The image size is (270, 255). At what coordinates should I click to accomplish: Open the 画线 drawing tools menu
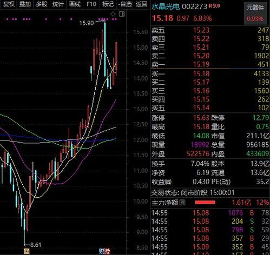pyautogui.click(x=75, y=4)
